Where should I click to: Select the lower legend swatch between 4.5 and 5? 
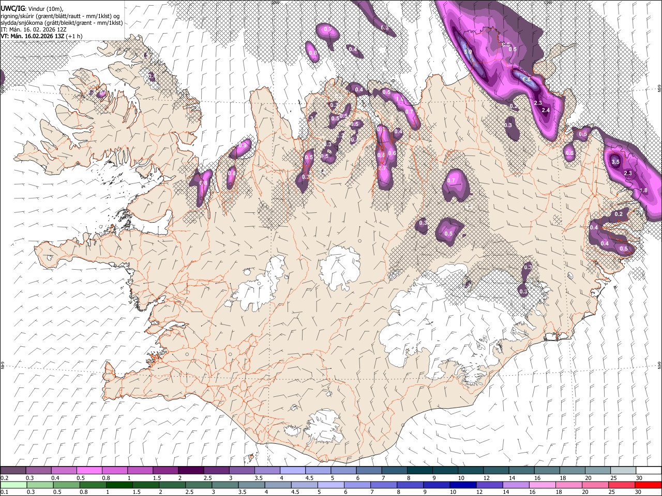tap(305, 485)
